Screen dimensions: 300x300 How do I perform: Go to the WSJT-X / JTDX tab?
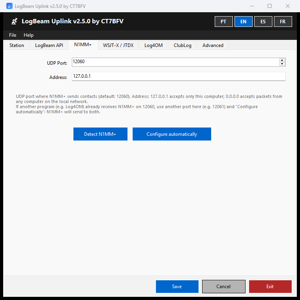tap(118, 45)
